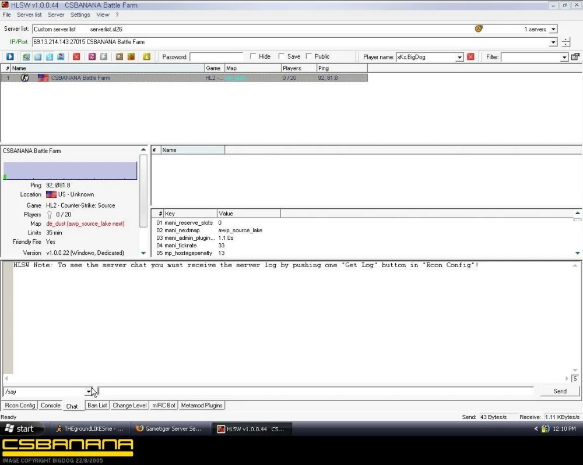The height and width of the screenshot is (465, 583).
Task: Switch to the Metamod Plugins tab
Action: (202, 405)
